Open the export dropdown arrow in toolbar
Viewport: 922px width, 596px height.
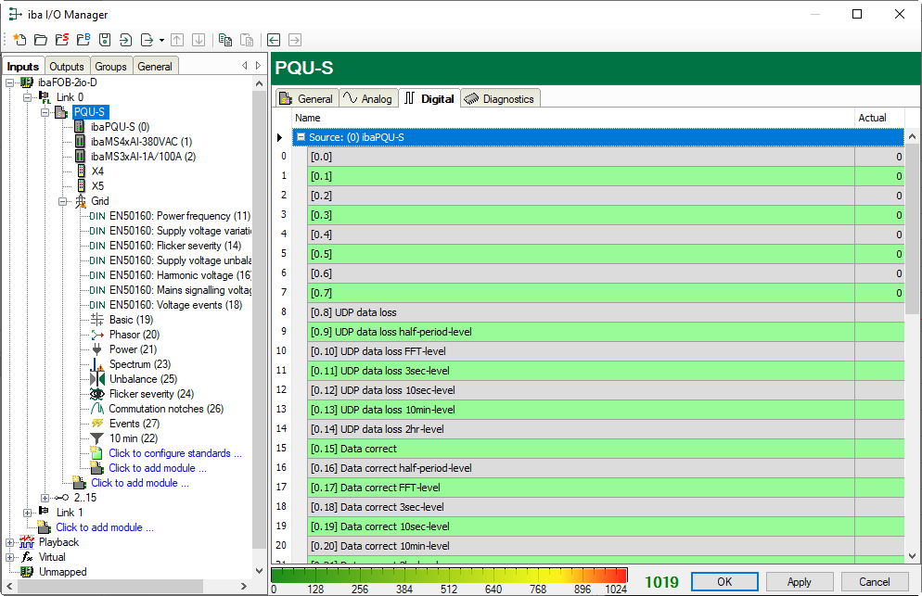161,40
